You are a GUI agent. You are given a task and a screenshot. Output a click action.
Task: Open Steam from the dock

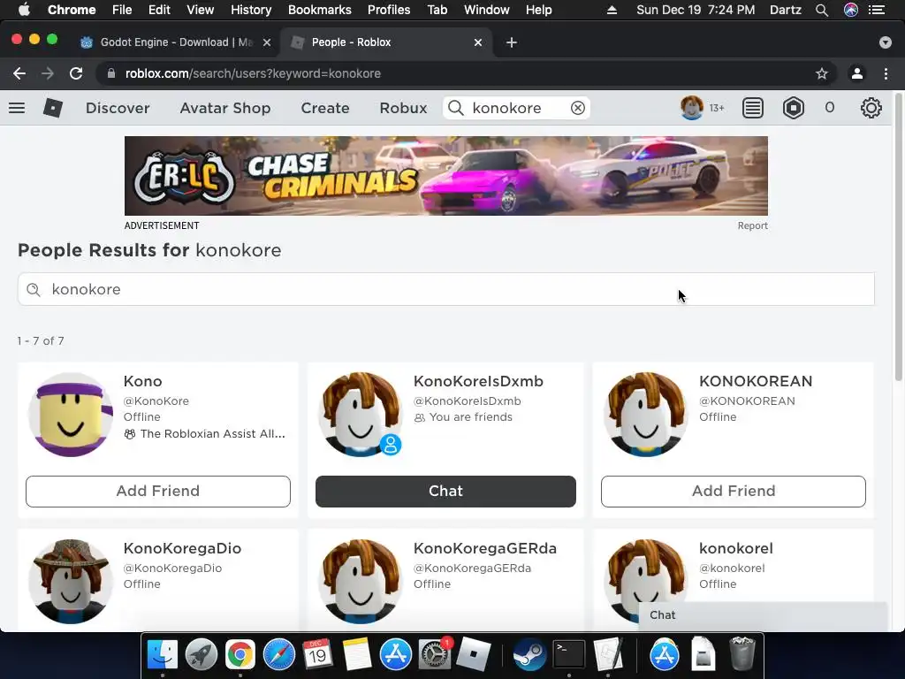(529, 655)
